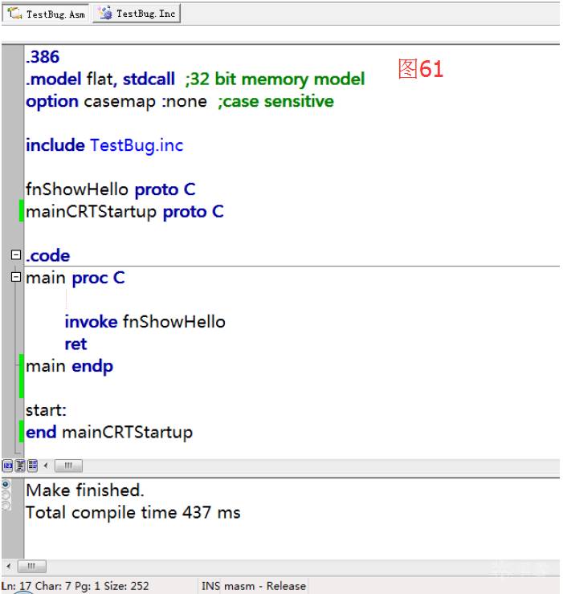
Task: Click the third expand-all icon below editor
Action: click(33, 466)
